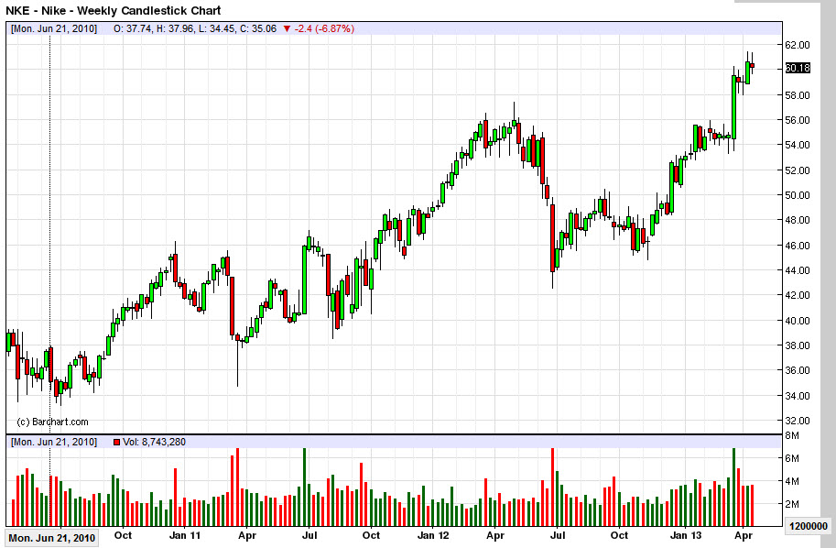Click the 44.00 price axis label
This screenshot has width=836, height=548.
tap(798, 270)
